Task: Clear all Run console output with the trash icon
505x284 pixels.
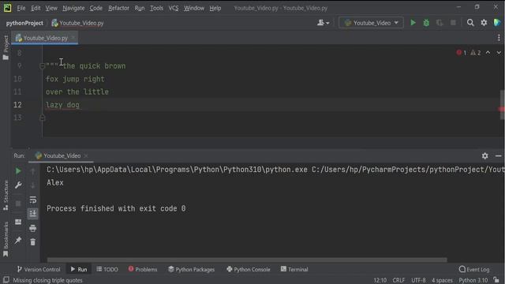Action: 33,242
